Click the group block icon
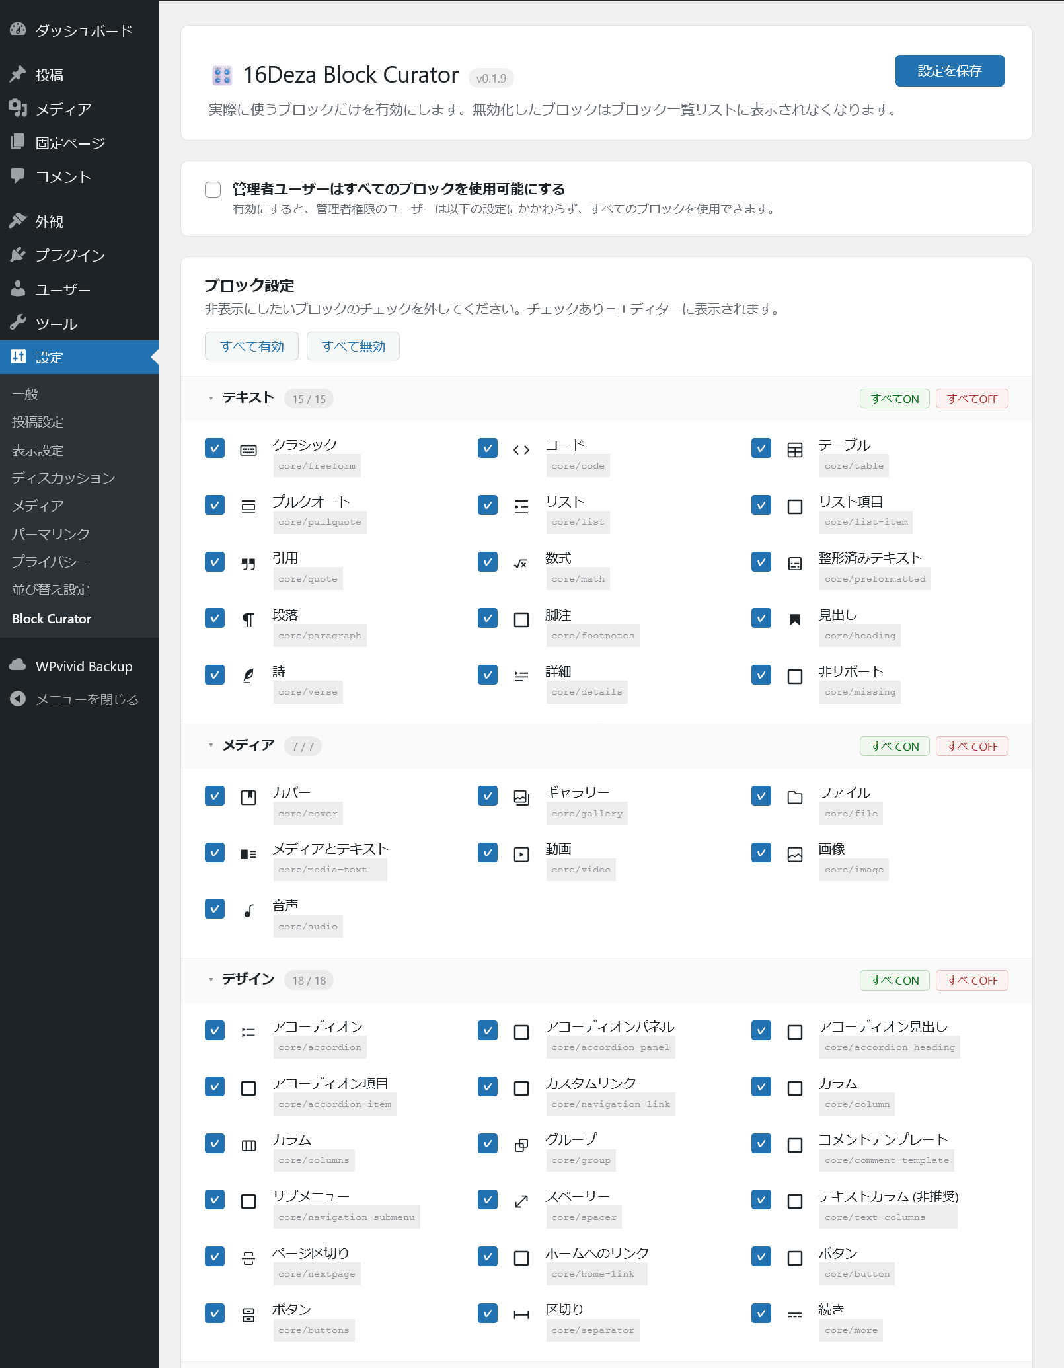This screenshot has height=1368, width=1064. coord(521,1145)
